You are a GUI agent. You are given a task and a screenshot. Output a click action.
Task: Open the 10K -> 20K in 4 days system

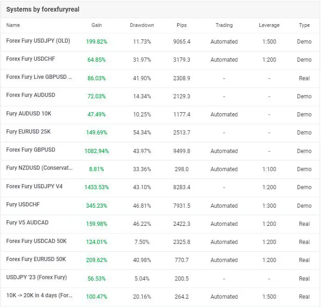(39, 295)
